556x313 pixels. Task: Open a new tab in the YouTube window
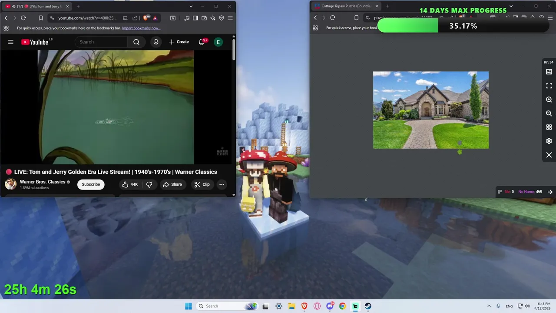tap(78, 7)
